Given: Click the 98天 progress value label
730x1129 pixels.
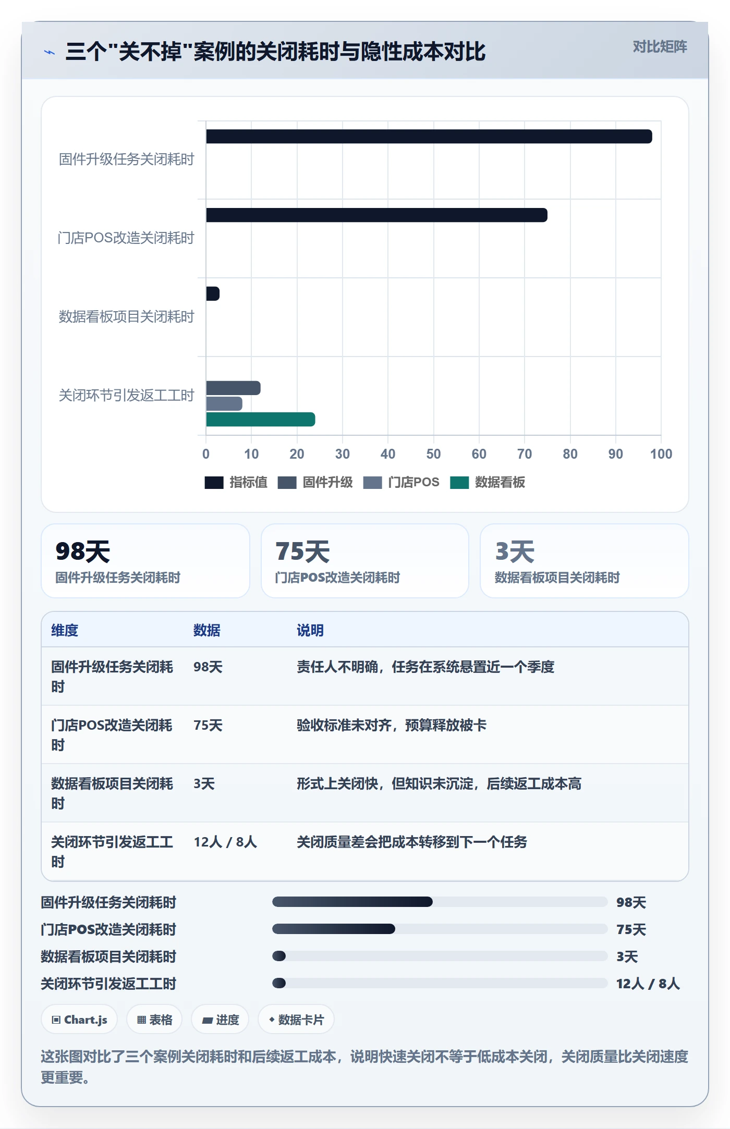Looking at the screenshot, I should (x=631, y=903).
